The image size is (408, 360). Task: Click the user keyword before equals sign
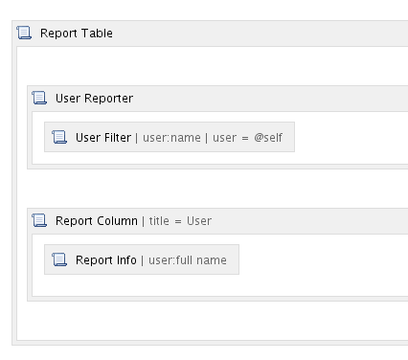click(x=224, y=138)
